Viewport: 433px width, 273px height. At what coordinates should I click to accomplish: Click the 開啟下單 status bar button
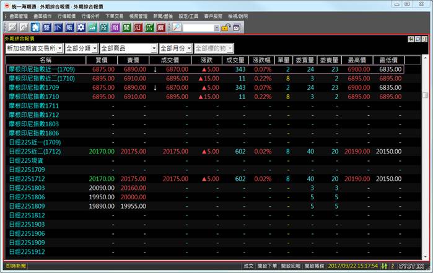pyautogui.click(x=267, y=266)
